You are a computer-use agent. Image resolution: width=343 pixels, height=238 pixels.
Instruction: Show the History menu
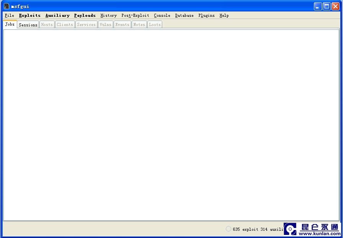tap(108, 16)
